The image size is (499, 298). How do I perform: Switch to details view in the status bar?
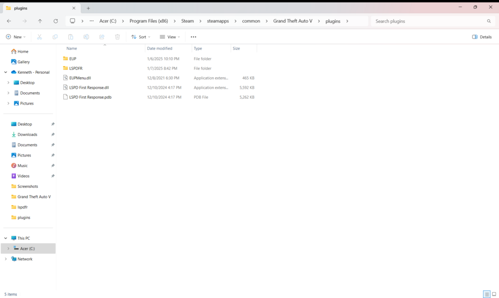(487, 294)
